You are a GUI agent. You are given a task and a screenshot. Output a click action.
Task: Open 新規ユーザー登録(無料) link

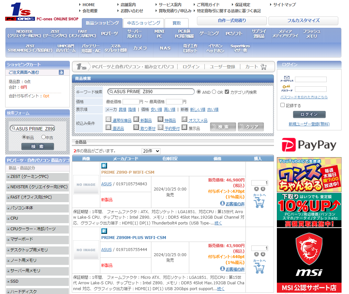309,124
